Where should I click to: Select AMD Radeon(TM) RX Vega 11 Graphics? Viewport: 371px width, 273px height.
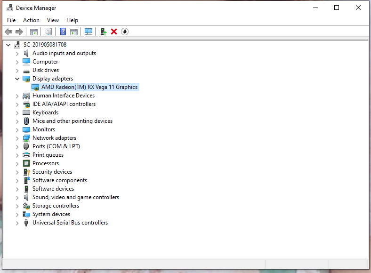pos(89,87)
